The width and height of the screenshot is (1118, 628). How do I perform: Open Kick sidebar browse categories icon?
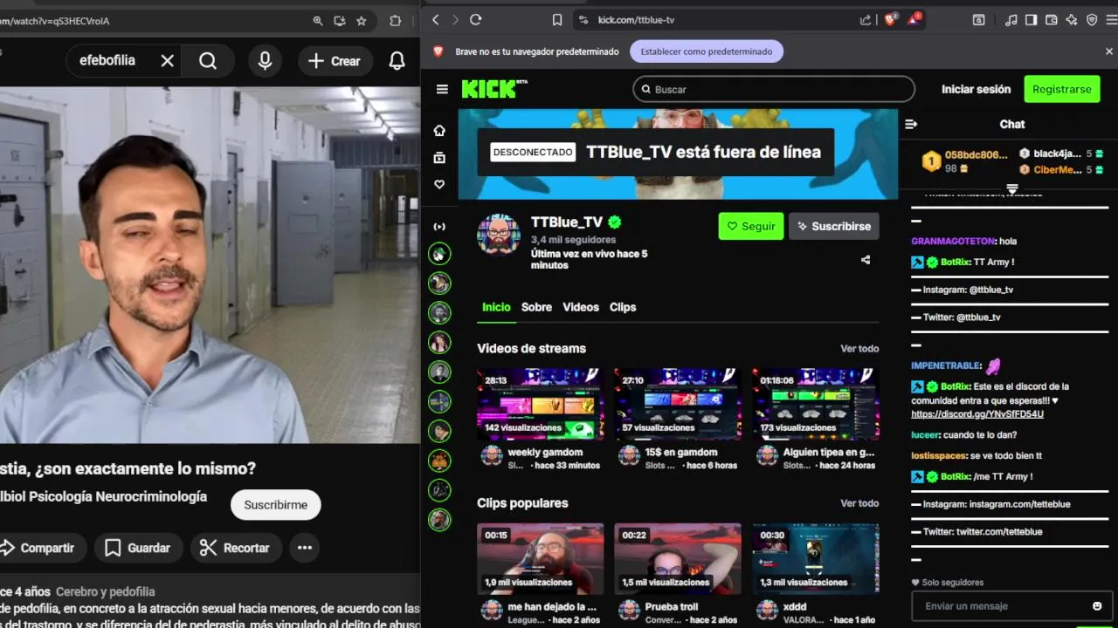439,157
